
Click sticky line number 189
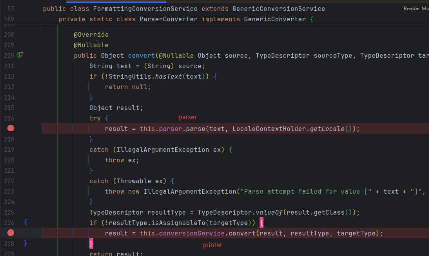pyautogui.click(x=9, y=19)
